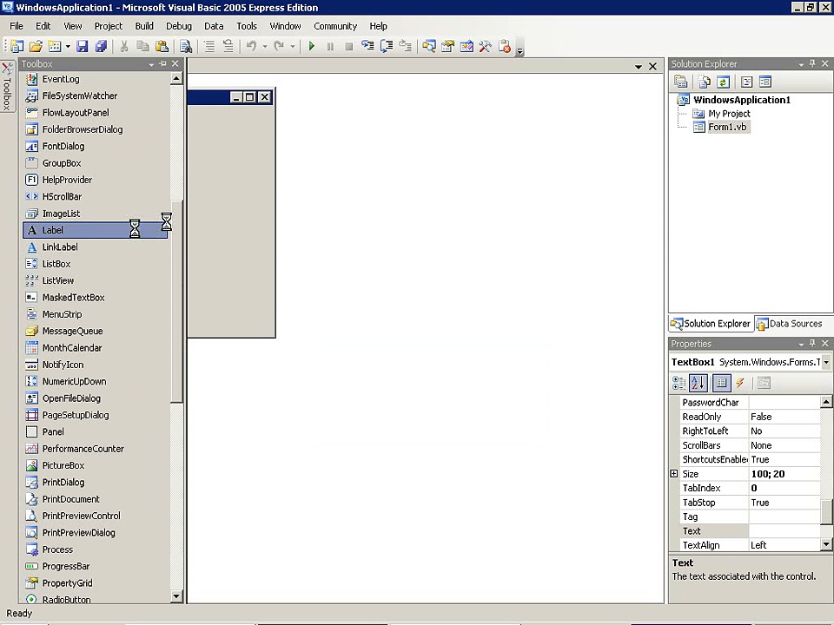The width and height of the screenshot is (834, 625).
Task: Pick the MonthCalendar control from Toolbox
Action: point(72,348)
